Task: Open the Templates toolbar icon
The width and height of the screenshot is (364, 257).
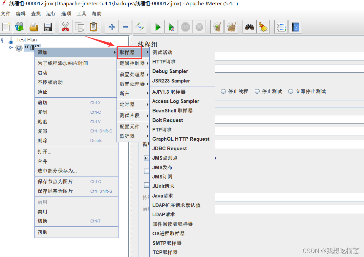Action: click(x=19, y=27)
